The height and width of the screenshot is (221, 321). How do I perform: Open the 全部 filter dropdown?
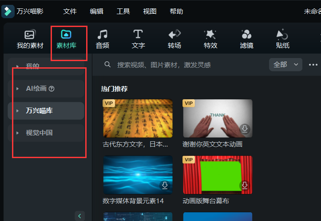285,65
